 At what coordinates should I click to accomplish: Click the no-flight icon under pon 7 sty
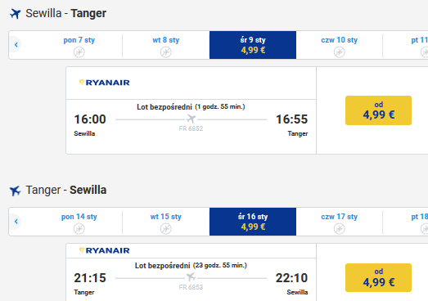79,52
